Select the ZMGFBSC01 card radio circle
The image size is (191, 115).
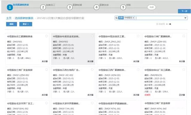tap(184, 70)
